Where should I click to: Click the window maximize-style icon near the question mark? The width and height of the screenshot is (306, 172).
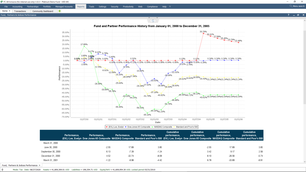[298, 15]
